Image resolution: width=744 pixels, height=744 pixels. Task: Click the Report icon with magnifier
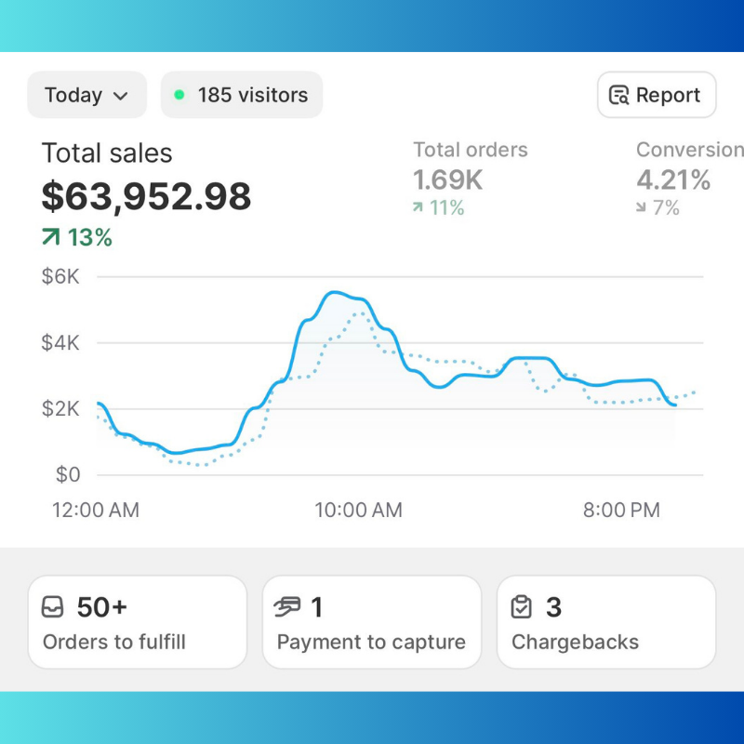(x=618, y=96)
